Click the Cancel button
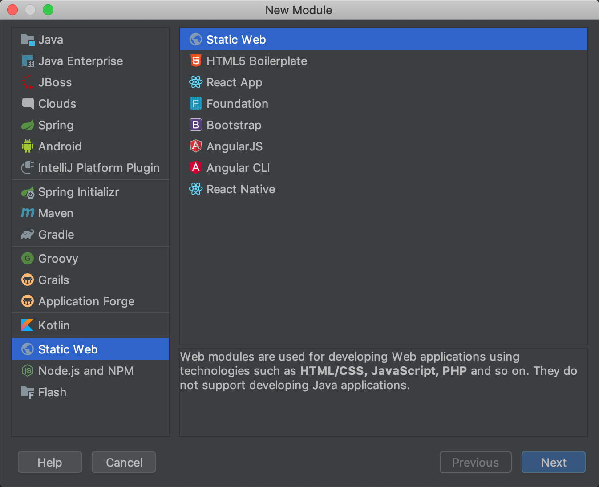The image size is (599, 487). [x=124, y=462]
